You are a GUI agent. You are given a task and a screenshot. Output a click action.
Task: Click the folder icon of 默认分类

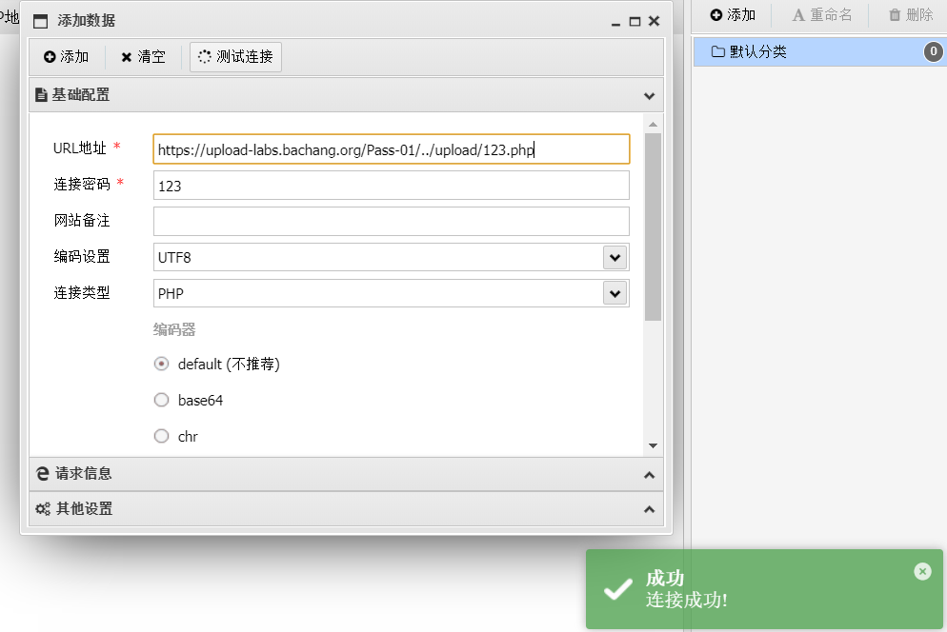pyautogui.click(x=718, y=52)
